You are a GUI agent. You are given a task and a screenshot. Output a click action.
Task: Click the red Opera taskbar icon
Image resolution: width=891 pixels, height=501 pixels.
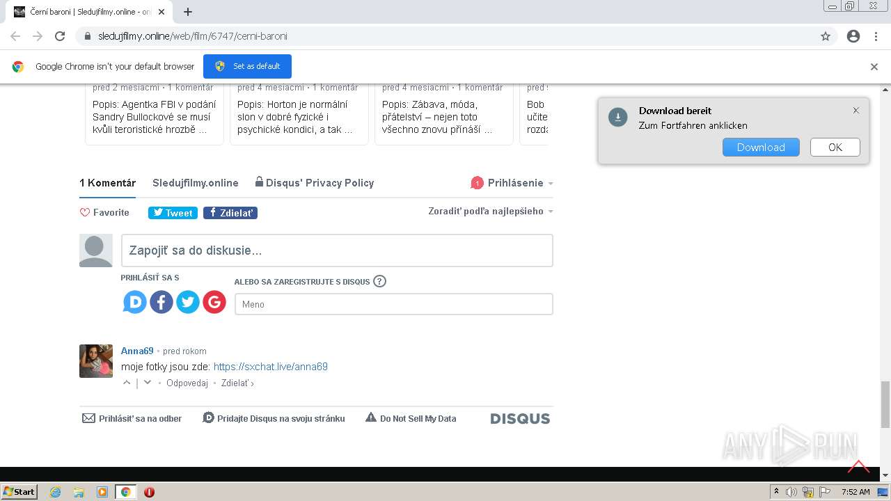(149, 492)
